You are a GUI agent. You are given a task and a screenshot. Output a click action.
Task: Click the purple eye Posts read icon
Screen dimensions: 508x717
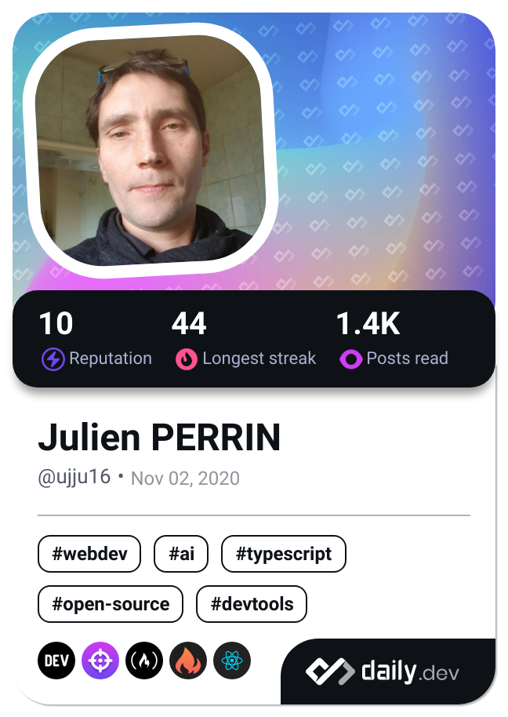coord(351,359)
